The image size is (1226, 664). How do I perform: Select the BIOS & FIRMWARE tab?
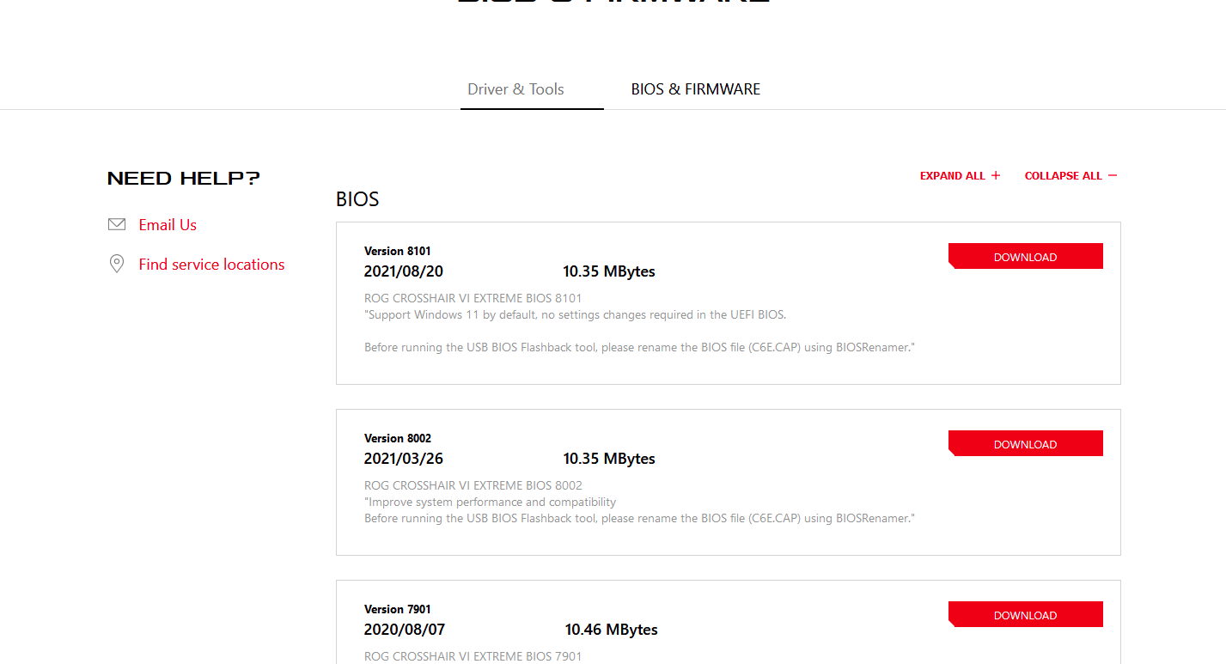pos(695,89)
